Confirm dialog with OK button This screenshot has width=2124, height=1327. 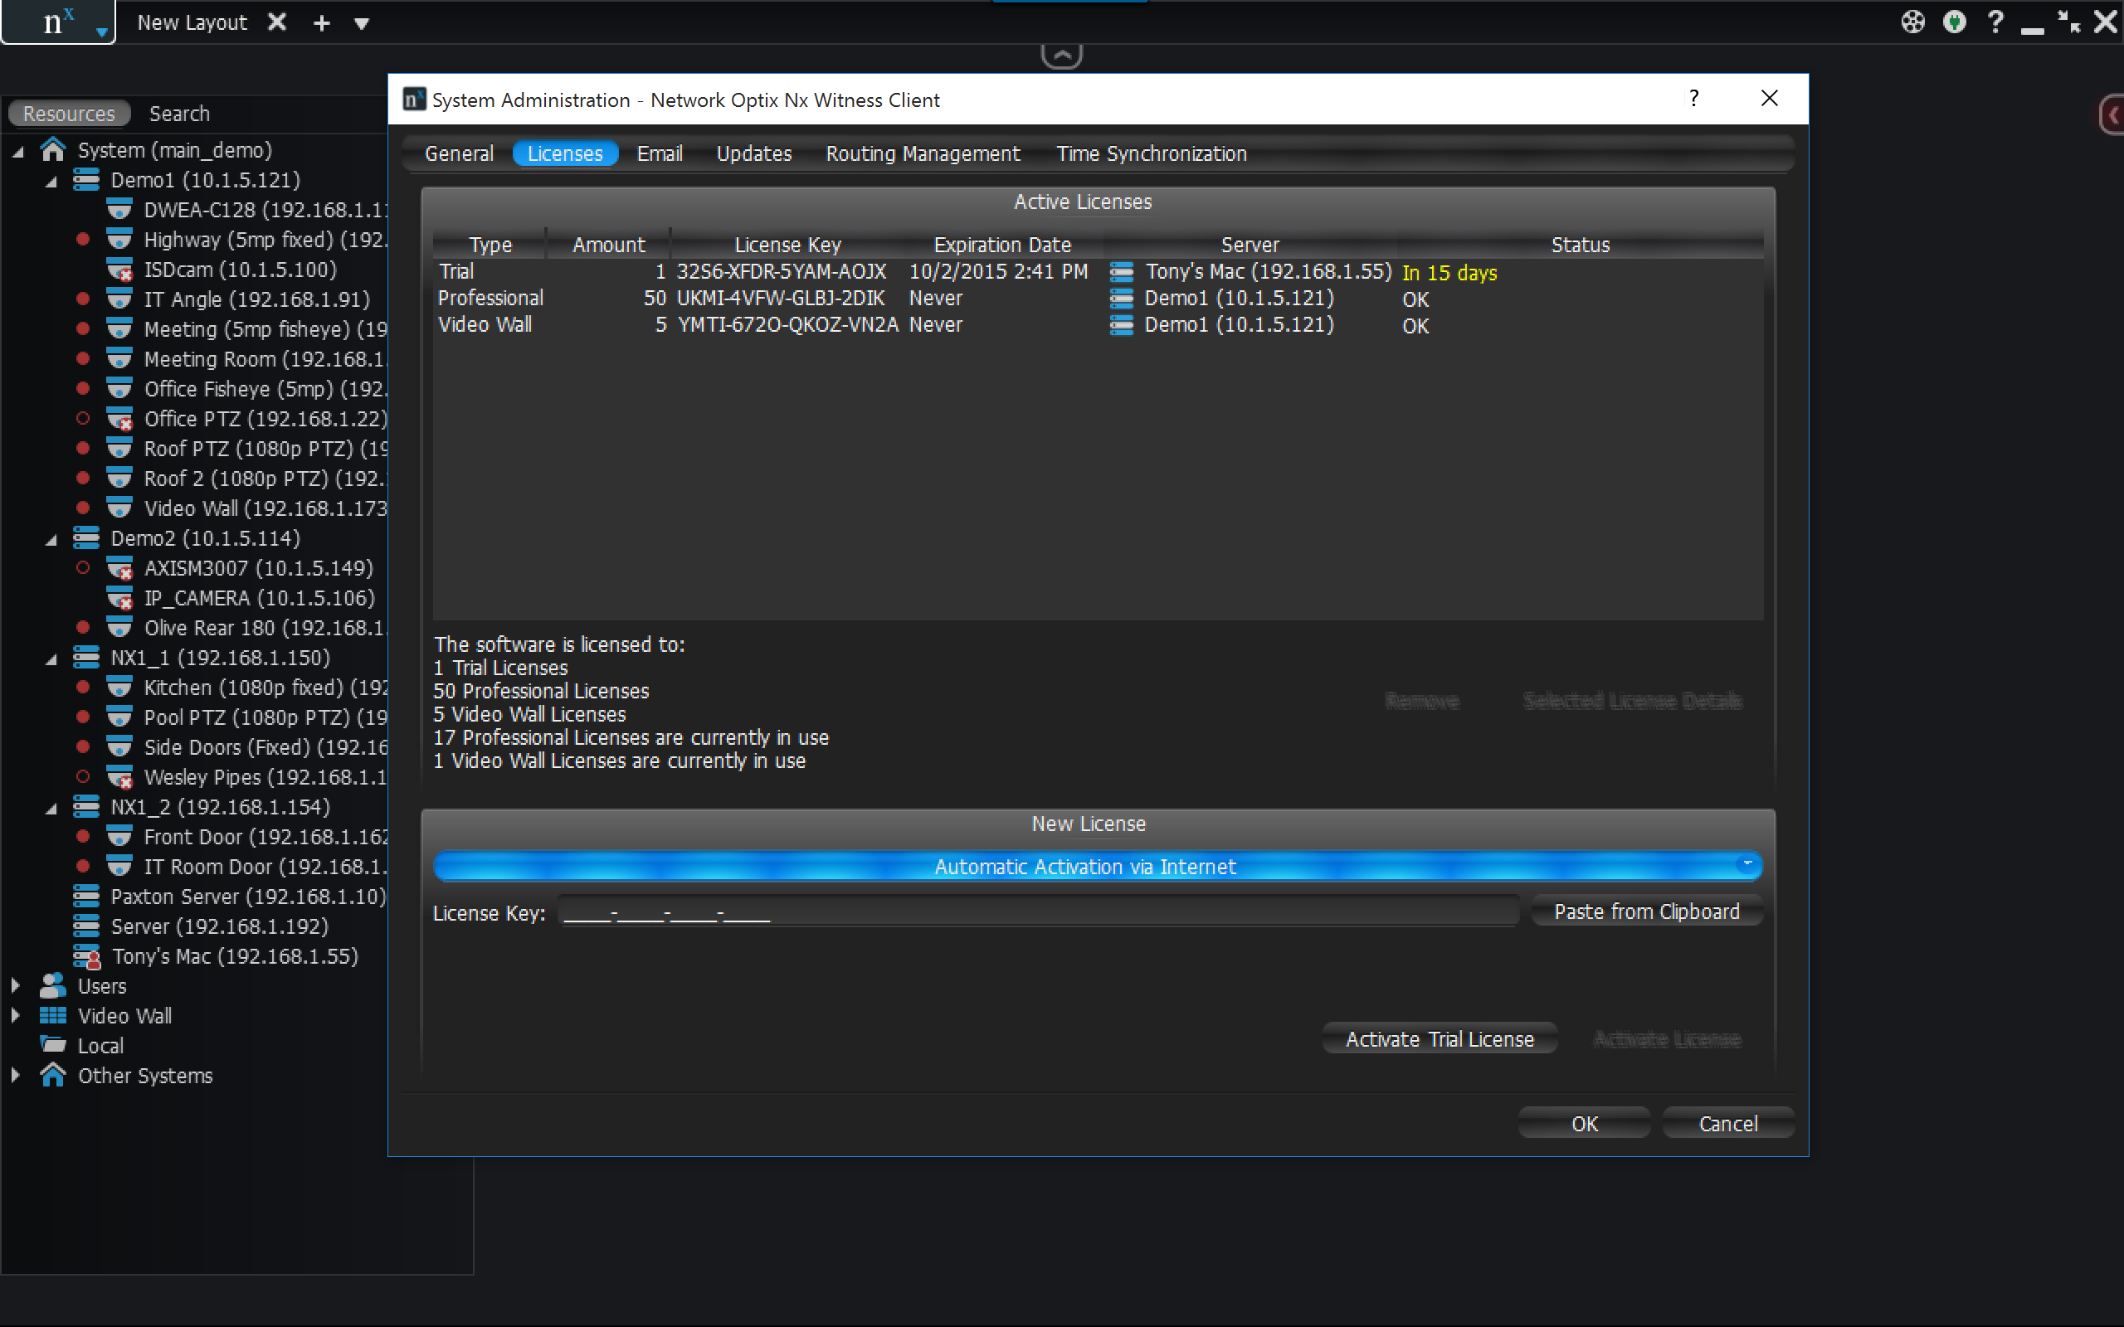point(1584,1123)
